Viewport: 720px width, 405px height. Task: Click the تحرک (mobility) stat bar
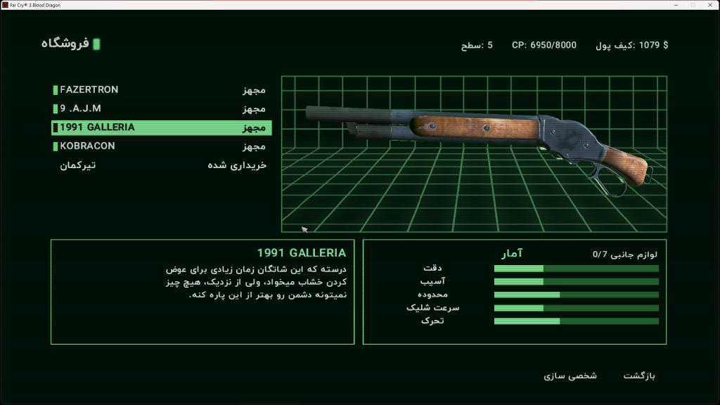tap(577, 321)
